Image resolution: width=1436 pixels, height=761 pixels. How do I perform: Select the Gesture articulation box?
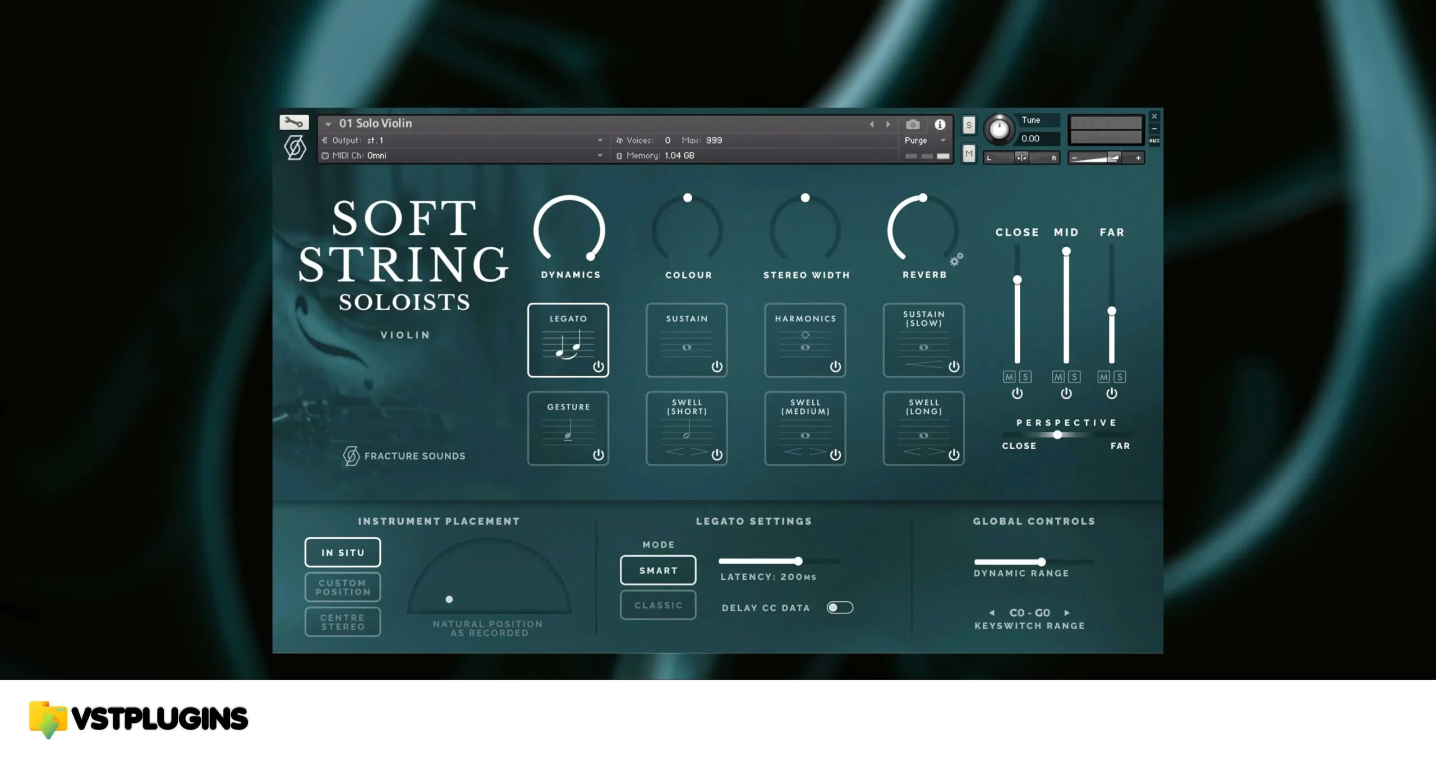568,428
